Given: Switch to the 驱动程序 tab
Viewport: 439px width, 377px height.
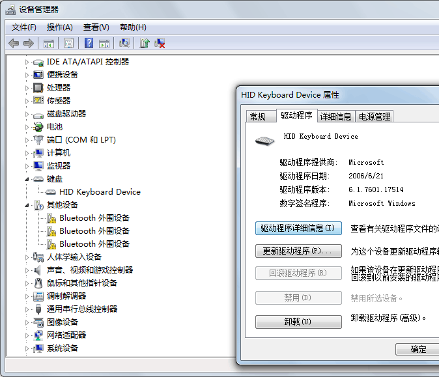Looking at the screenshot, I should (x=296, y=115).
